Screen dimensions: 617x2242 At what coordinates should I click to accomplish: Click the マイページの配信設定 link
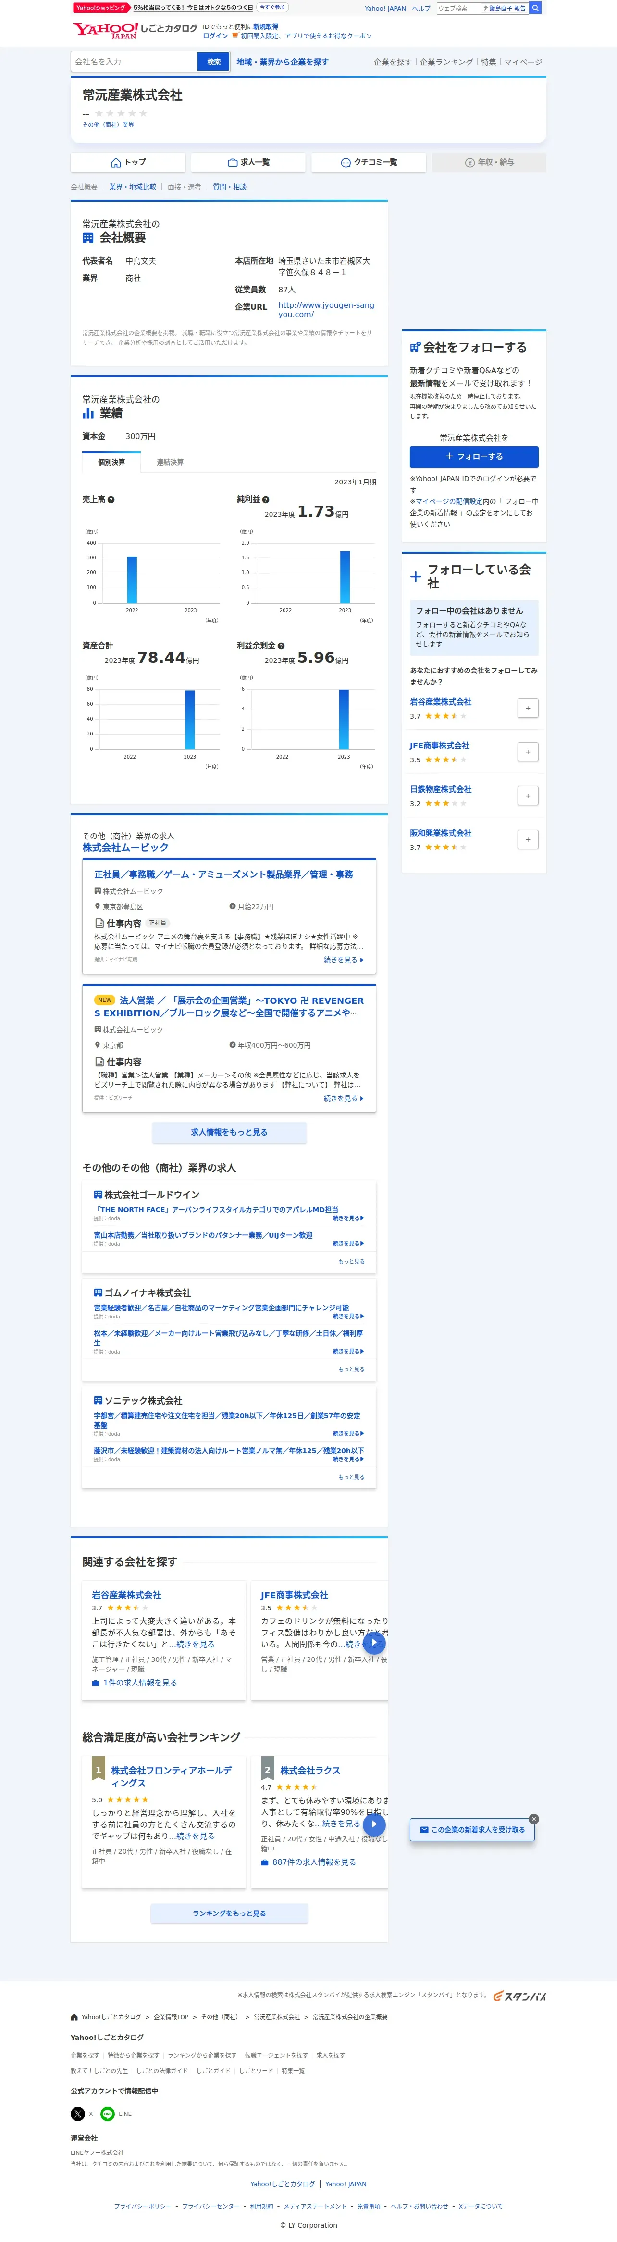tap(448, 501)
